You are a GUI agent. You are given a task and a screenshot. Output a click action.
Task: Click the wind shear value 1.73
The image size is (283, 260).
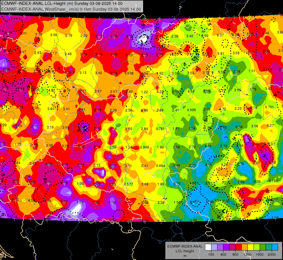point(18,144)
